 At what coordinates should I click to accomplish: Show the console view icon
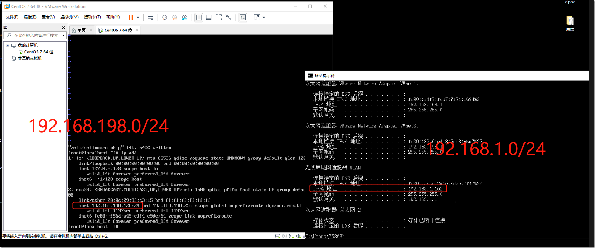coord(243,17)
